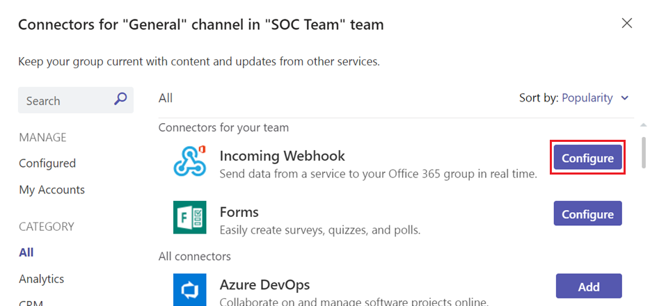The width and height of the screenshot is (650, 306).
Task: Click the Incoming Webhook connector icon
Action: coord(189,161)
